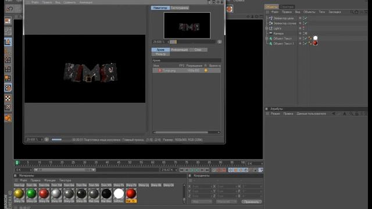Select the Фильтр tab button in Picture Viewer

(160, 54)
